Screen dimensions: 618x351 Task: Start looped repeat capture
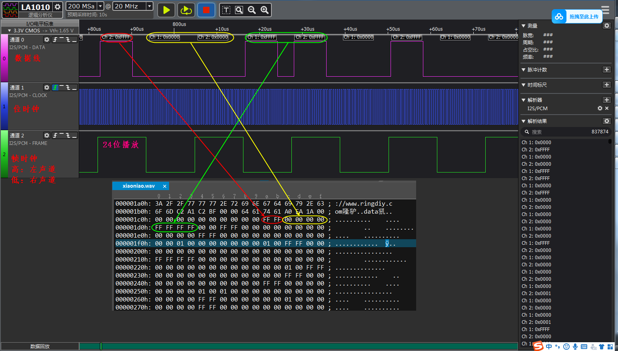186,10
